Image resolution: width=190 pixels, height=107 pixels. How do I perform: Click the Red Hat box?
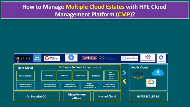click(x=49, y=75)
